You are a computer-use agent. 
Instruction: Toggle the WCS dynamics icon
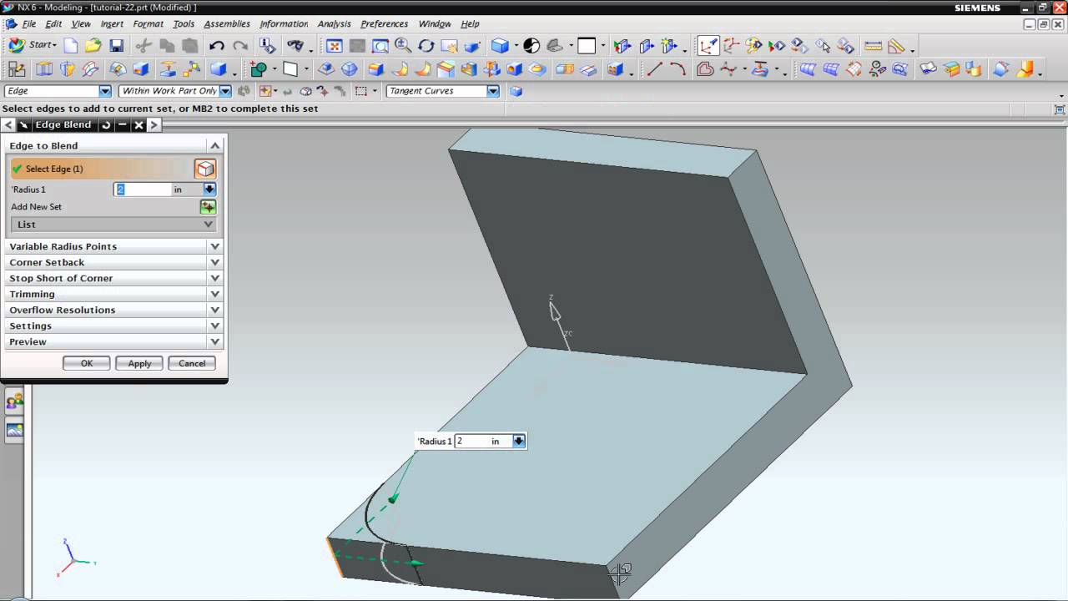708,46
